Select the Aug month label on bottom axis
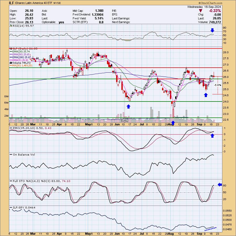The height and width of the screenshot is (236, 236). (x=171, y=234)
